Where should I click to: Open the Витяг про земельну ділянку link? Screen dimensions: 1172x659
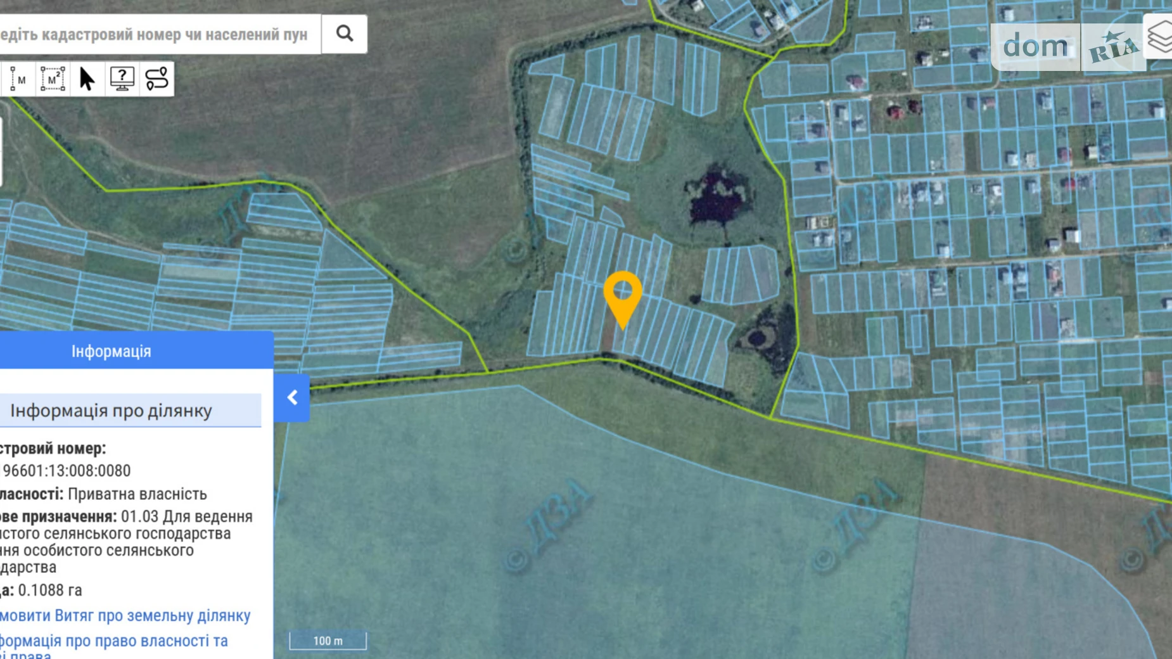click(125, 615)
